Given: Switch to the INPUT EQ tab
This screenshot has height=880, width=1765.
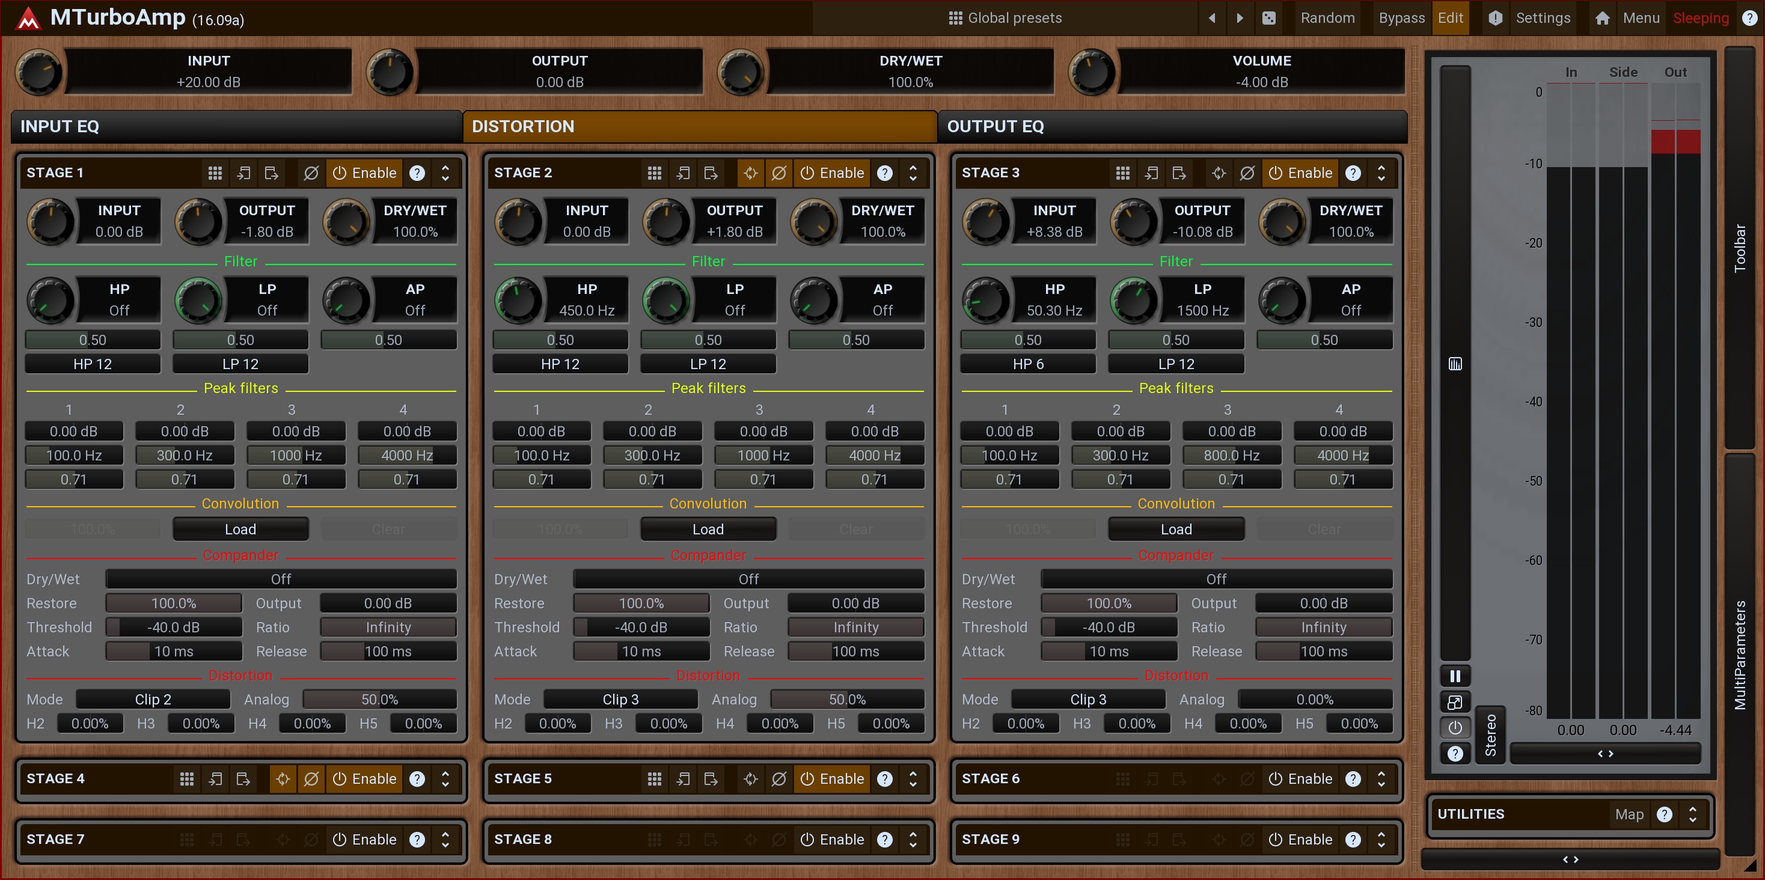Looking at the screenshot, I should pos(236,127).
